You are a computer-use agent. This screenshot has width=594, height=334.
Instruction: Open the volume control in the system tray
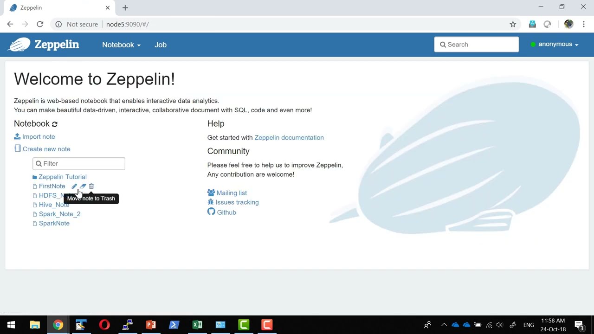coord(500,325)
